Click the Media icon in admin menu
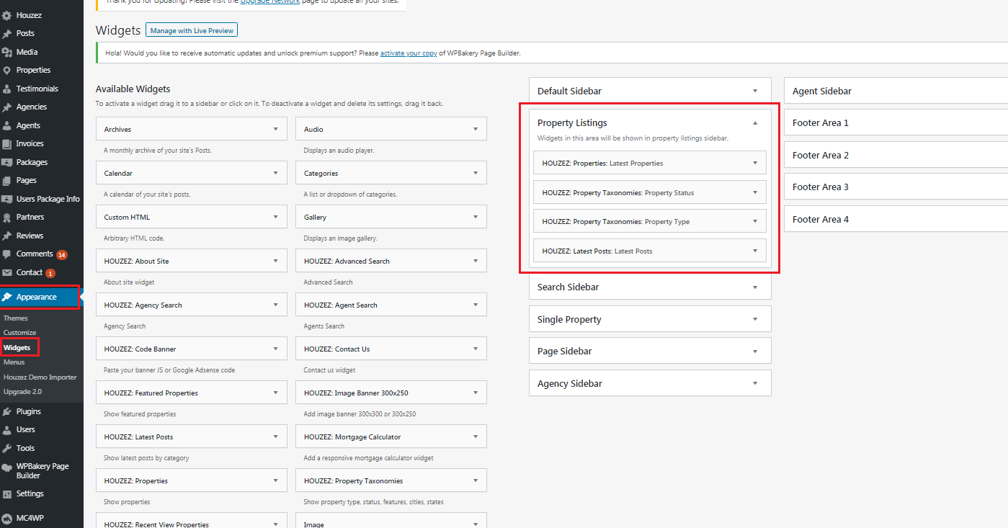The height and width of the screenshot is (528, 1008). (6, 52)
